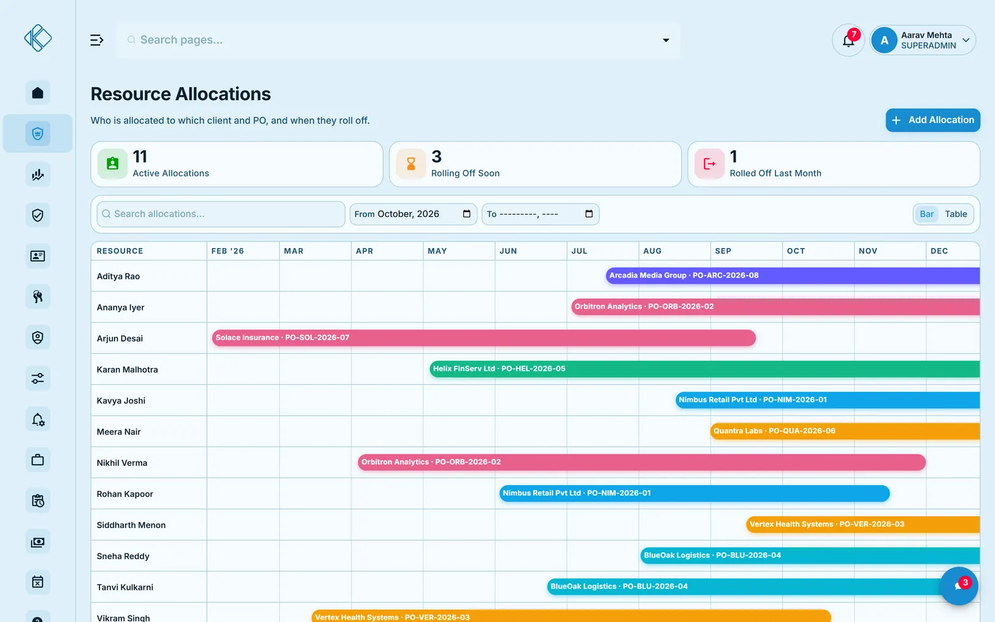
Task: Select Karan Malhotra's Helix FinServ bar
Action: 705,369
